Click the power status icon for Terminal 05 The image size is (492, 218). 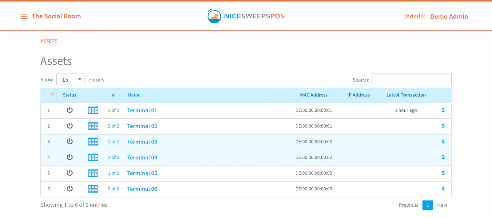(70, 173)
